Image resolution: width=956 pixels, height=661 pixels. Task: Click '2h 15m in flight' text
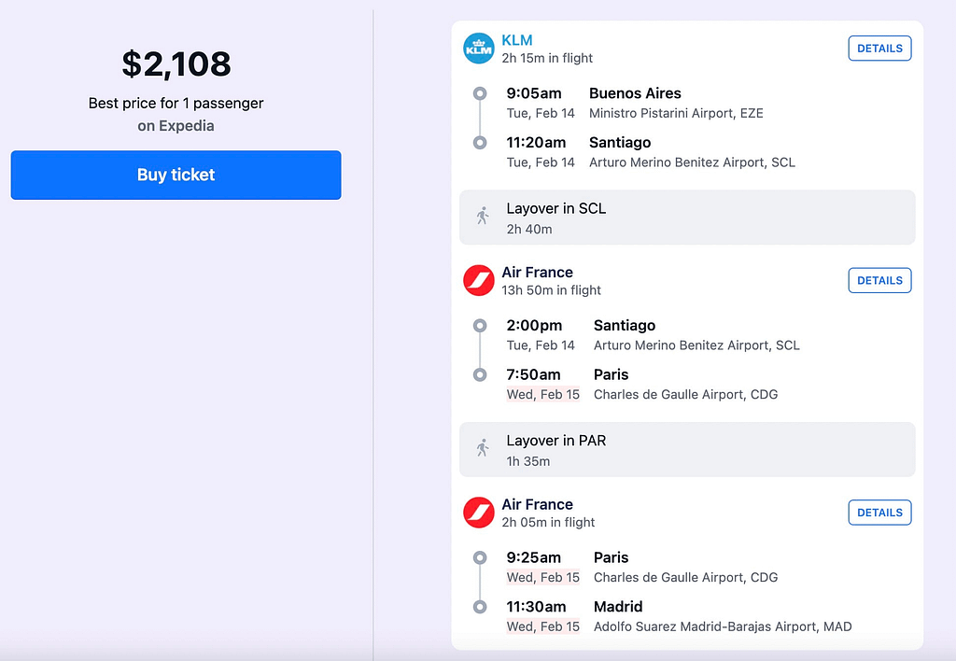[547, 58]
